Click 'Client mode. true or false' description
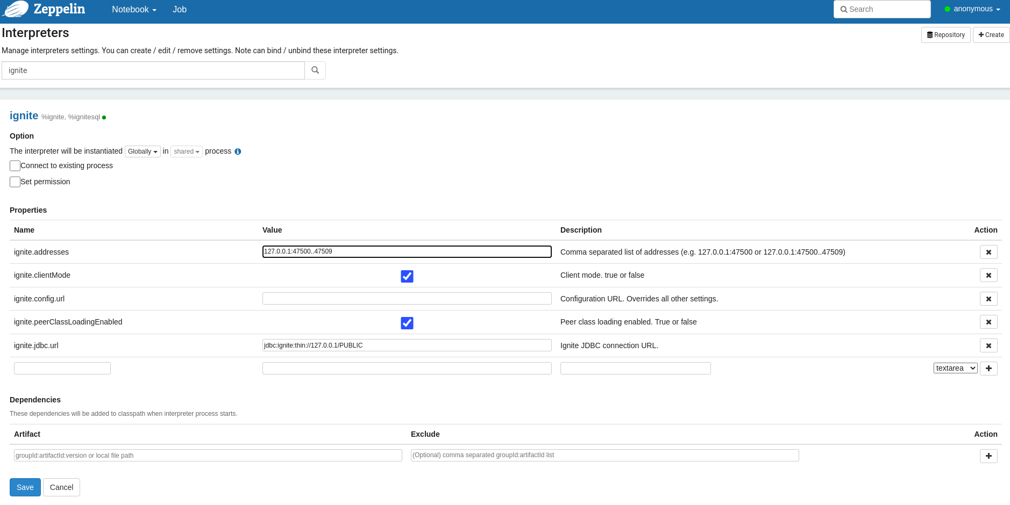The width and height of the screenshot is (1010, 505). tap(602, 275)
